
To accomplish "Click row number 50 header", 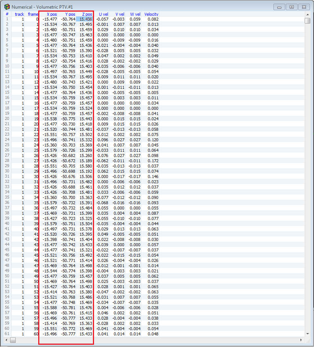I will (x=7, y=276).
